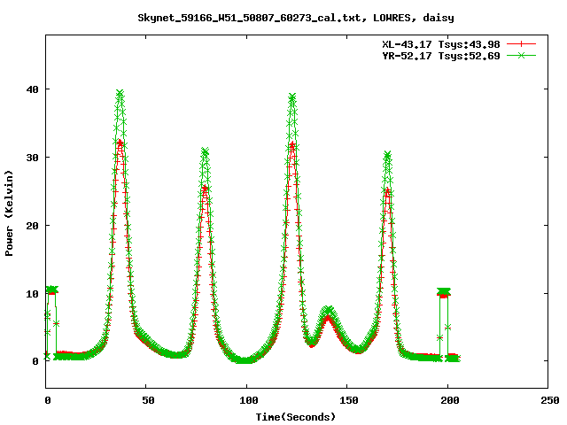The height and width of the screenshot is (425, 567).
Task: Click the legend entry 'YR-52.17 Tsys:52.69'
Action: click(441, 56)
